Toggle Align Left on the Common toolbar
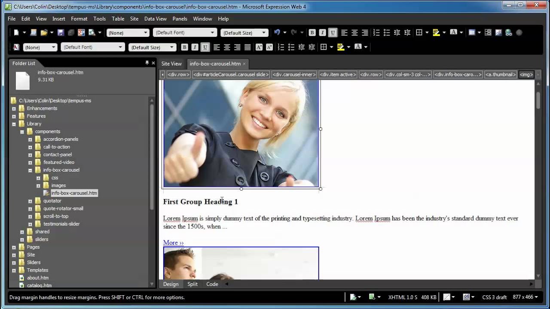This screenshot has height=309, width=550. (x=344, y=33)
